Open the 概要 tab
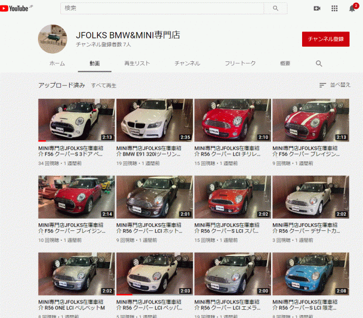 click(285, 63)
